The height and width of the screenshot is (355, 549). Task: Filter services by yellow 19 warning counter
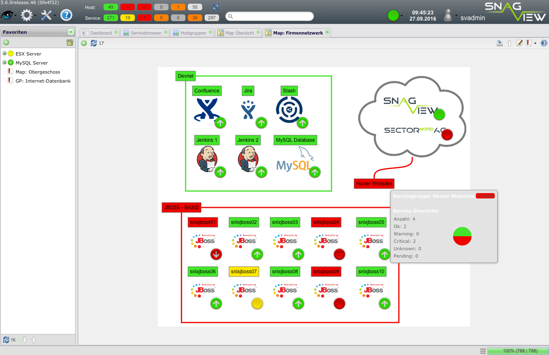pyautogui.click(x=127, y=18)
